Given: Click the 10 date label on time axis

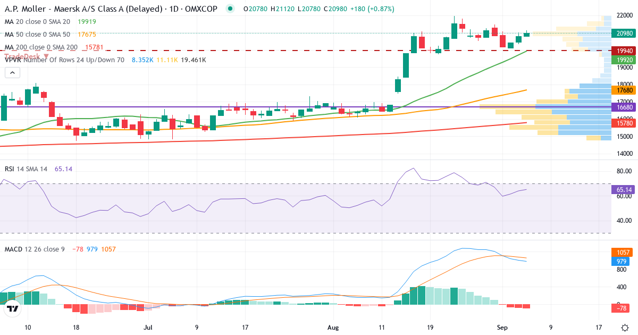Looking at the screenshot, I should pos(28,328).
